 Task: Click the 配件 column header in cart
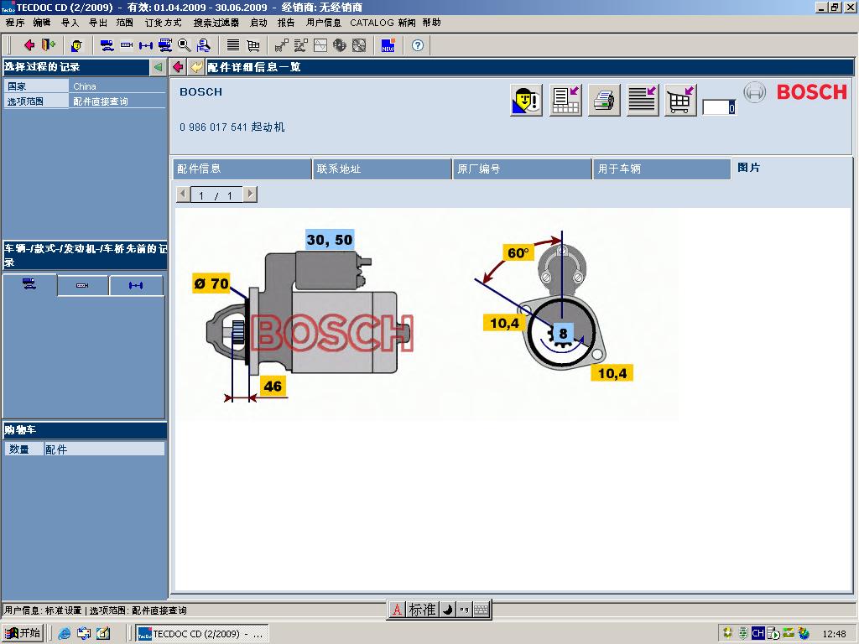tap(104, 449)
